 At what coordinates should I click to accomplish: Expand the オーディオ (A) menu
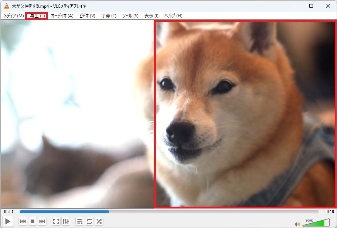coord(62,16)
